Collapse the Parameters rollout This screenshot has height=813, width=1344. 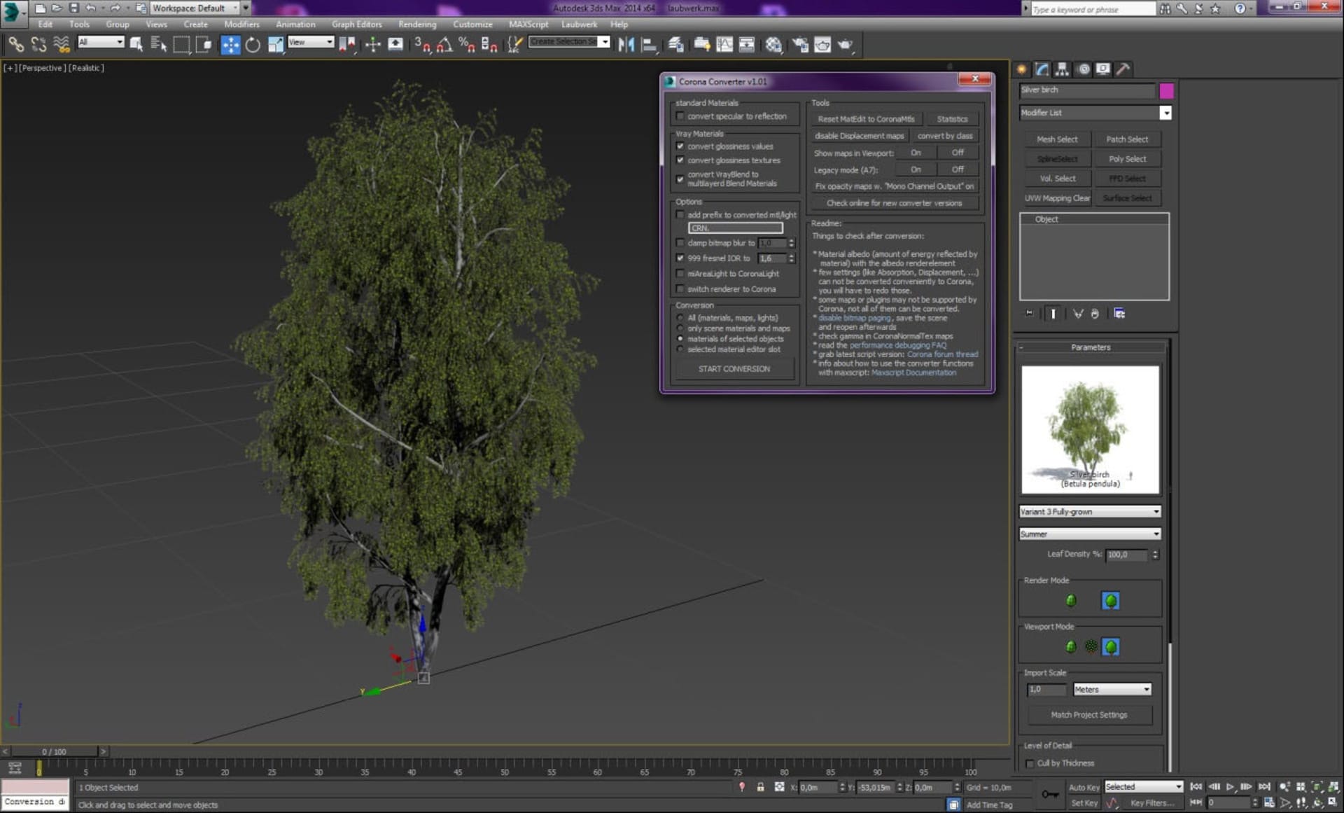pos(1091,347)
